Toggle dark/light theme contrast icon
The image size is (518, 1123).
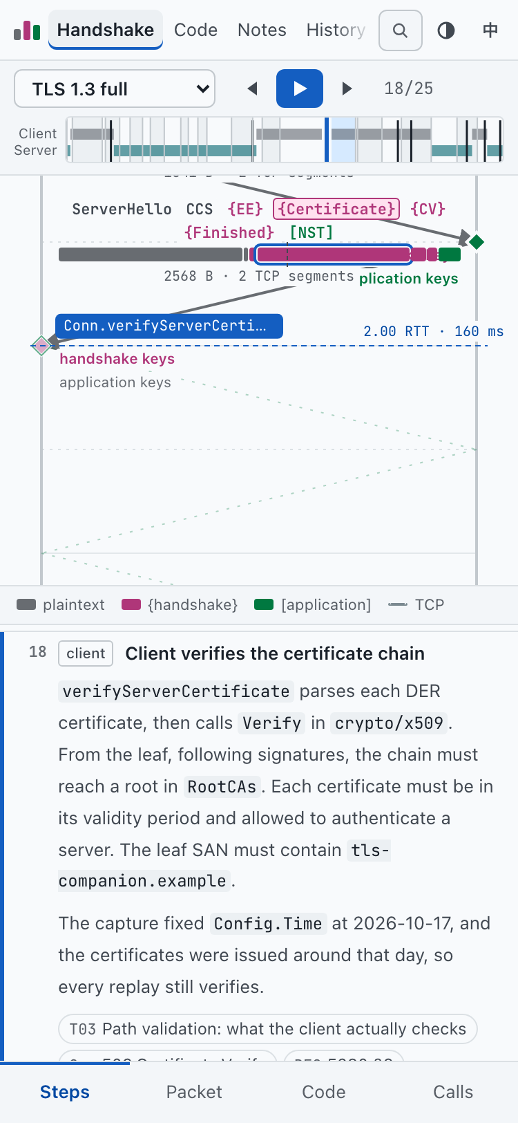[446, 30]
